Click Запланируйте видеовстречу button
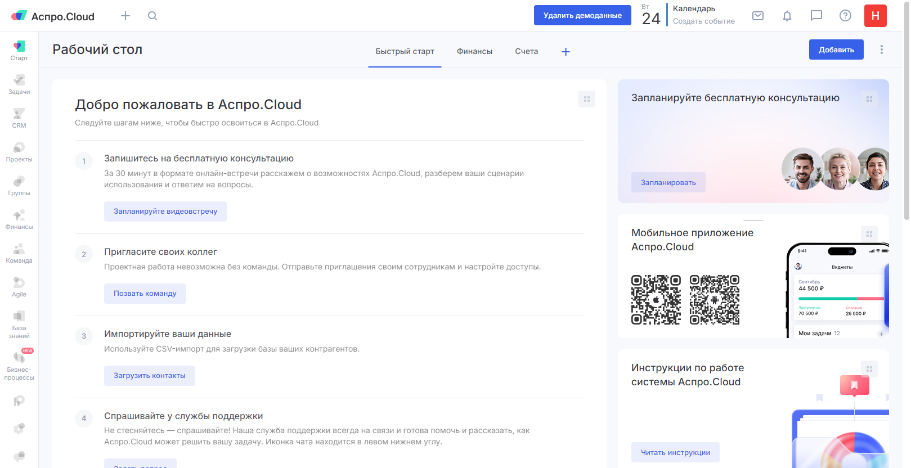Viewport: 911px width, 468px height. [165, 211]
